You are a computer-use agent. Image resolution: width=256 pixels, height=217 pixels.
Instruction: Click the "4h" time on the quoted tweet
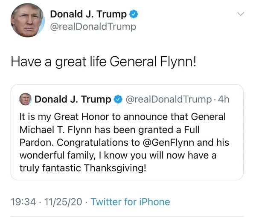coord(223,100)
